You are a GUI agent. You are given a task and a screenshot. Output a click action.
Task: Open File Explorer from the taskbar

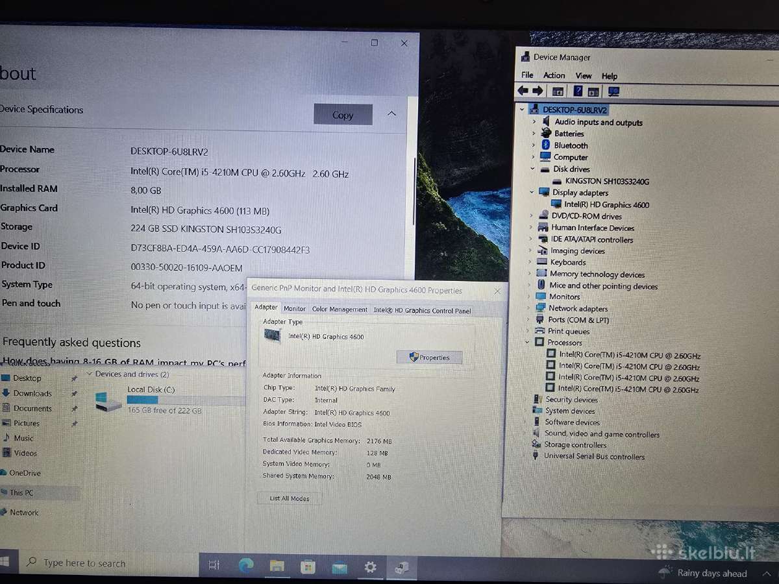tap(277, 566)
